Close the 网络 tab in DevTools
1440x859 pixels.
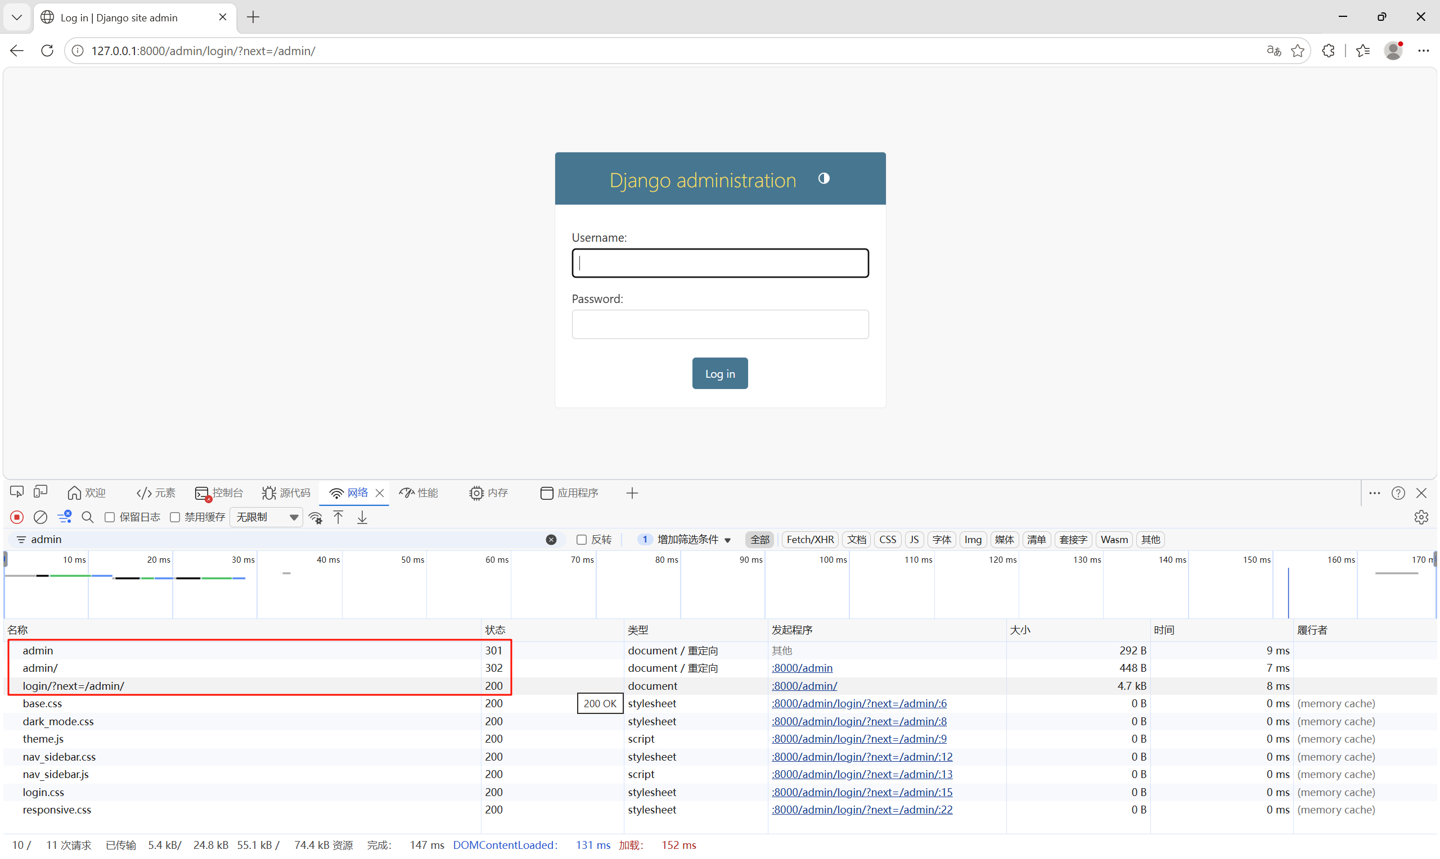380,493
